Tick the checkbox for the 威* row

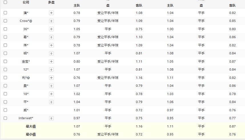5,110
